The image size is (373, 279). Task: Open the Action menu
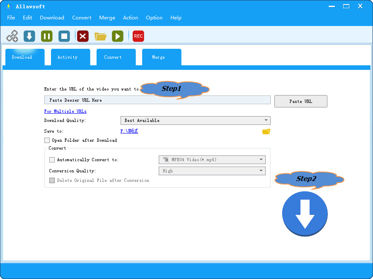point(131,17)
